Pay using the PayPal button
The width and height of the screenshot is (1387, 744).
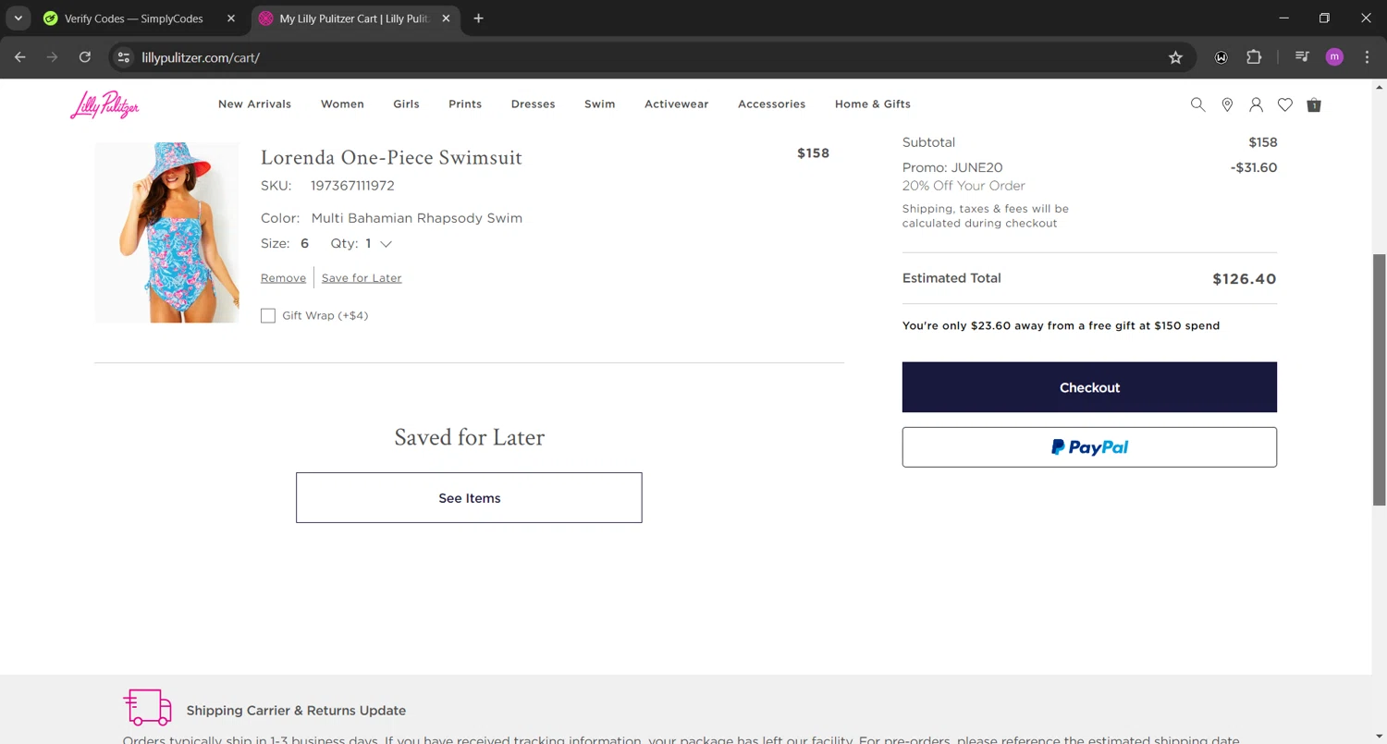1089,447
